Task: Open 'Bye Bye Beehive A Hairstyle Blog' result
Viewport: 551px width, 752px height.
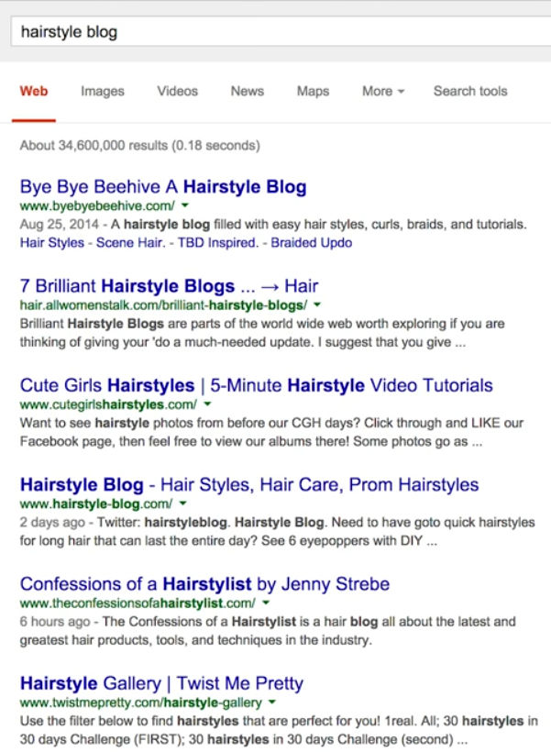Action: [x=163, y=186]
